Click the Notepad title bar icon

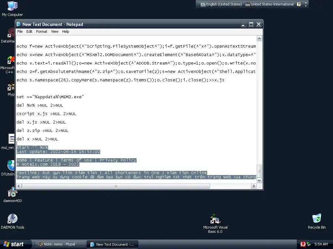tap(19, 24)
